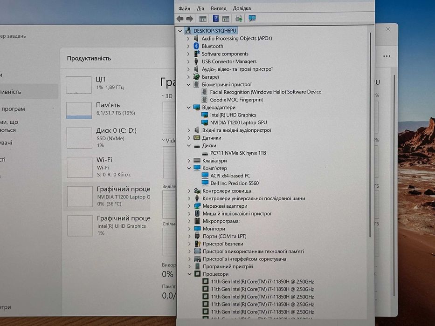Select ACPI x64-based PC entry

click(x=230, y=176)
